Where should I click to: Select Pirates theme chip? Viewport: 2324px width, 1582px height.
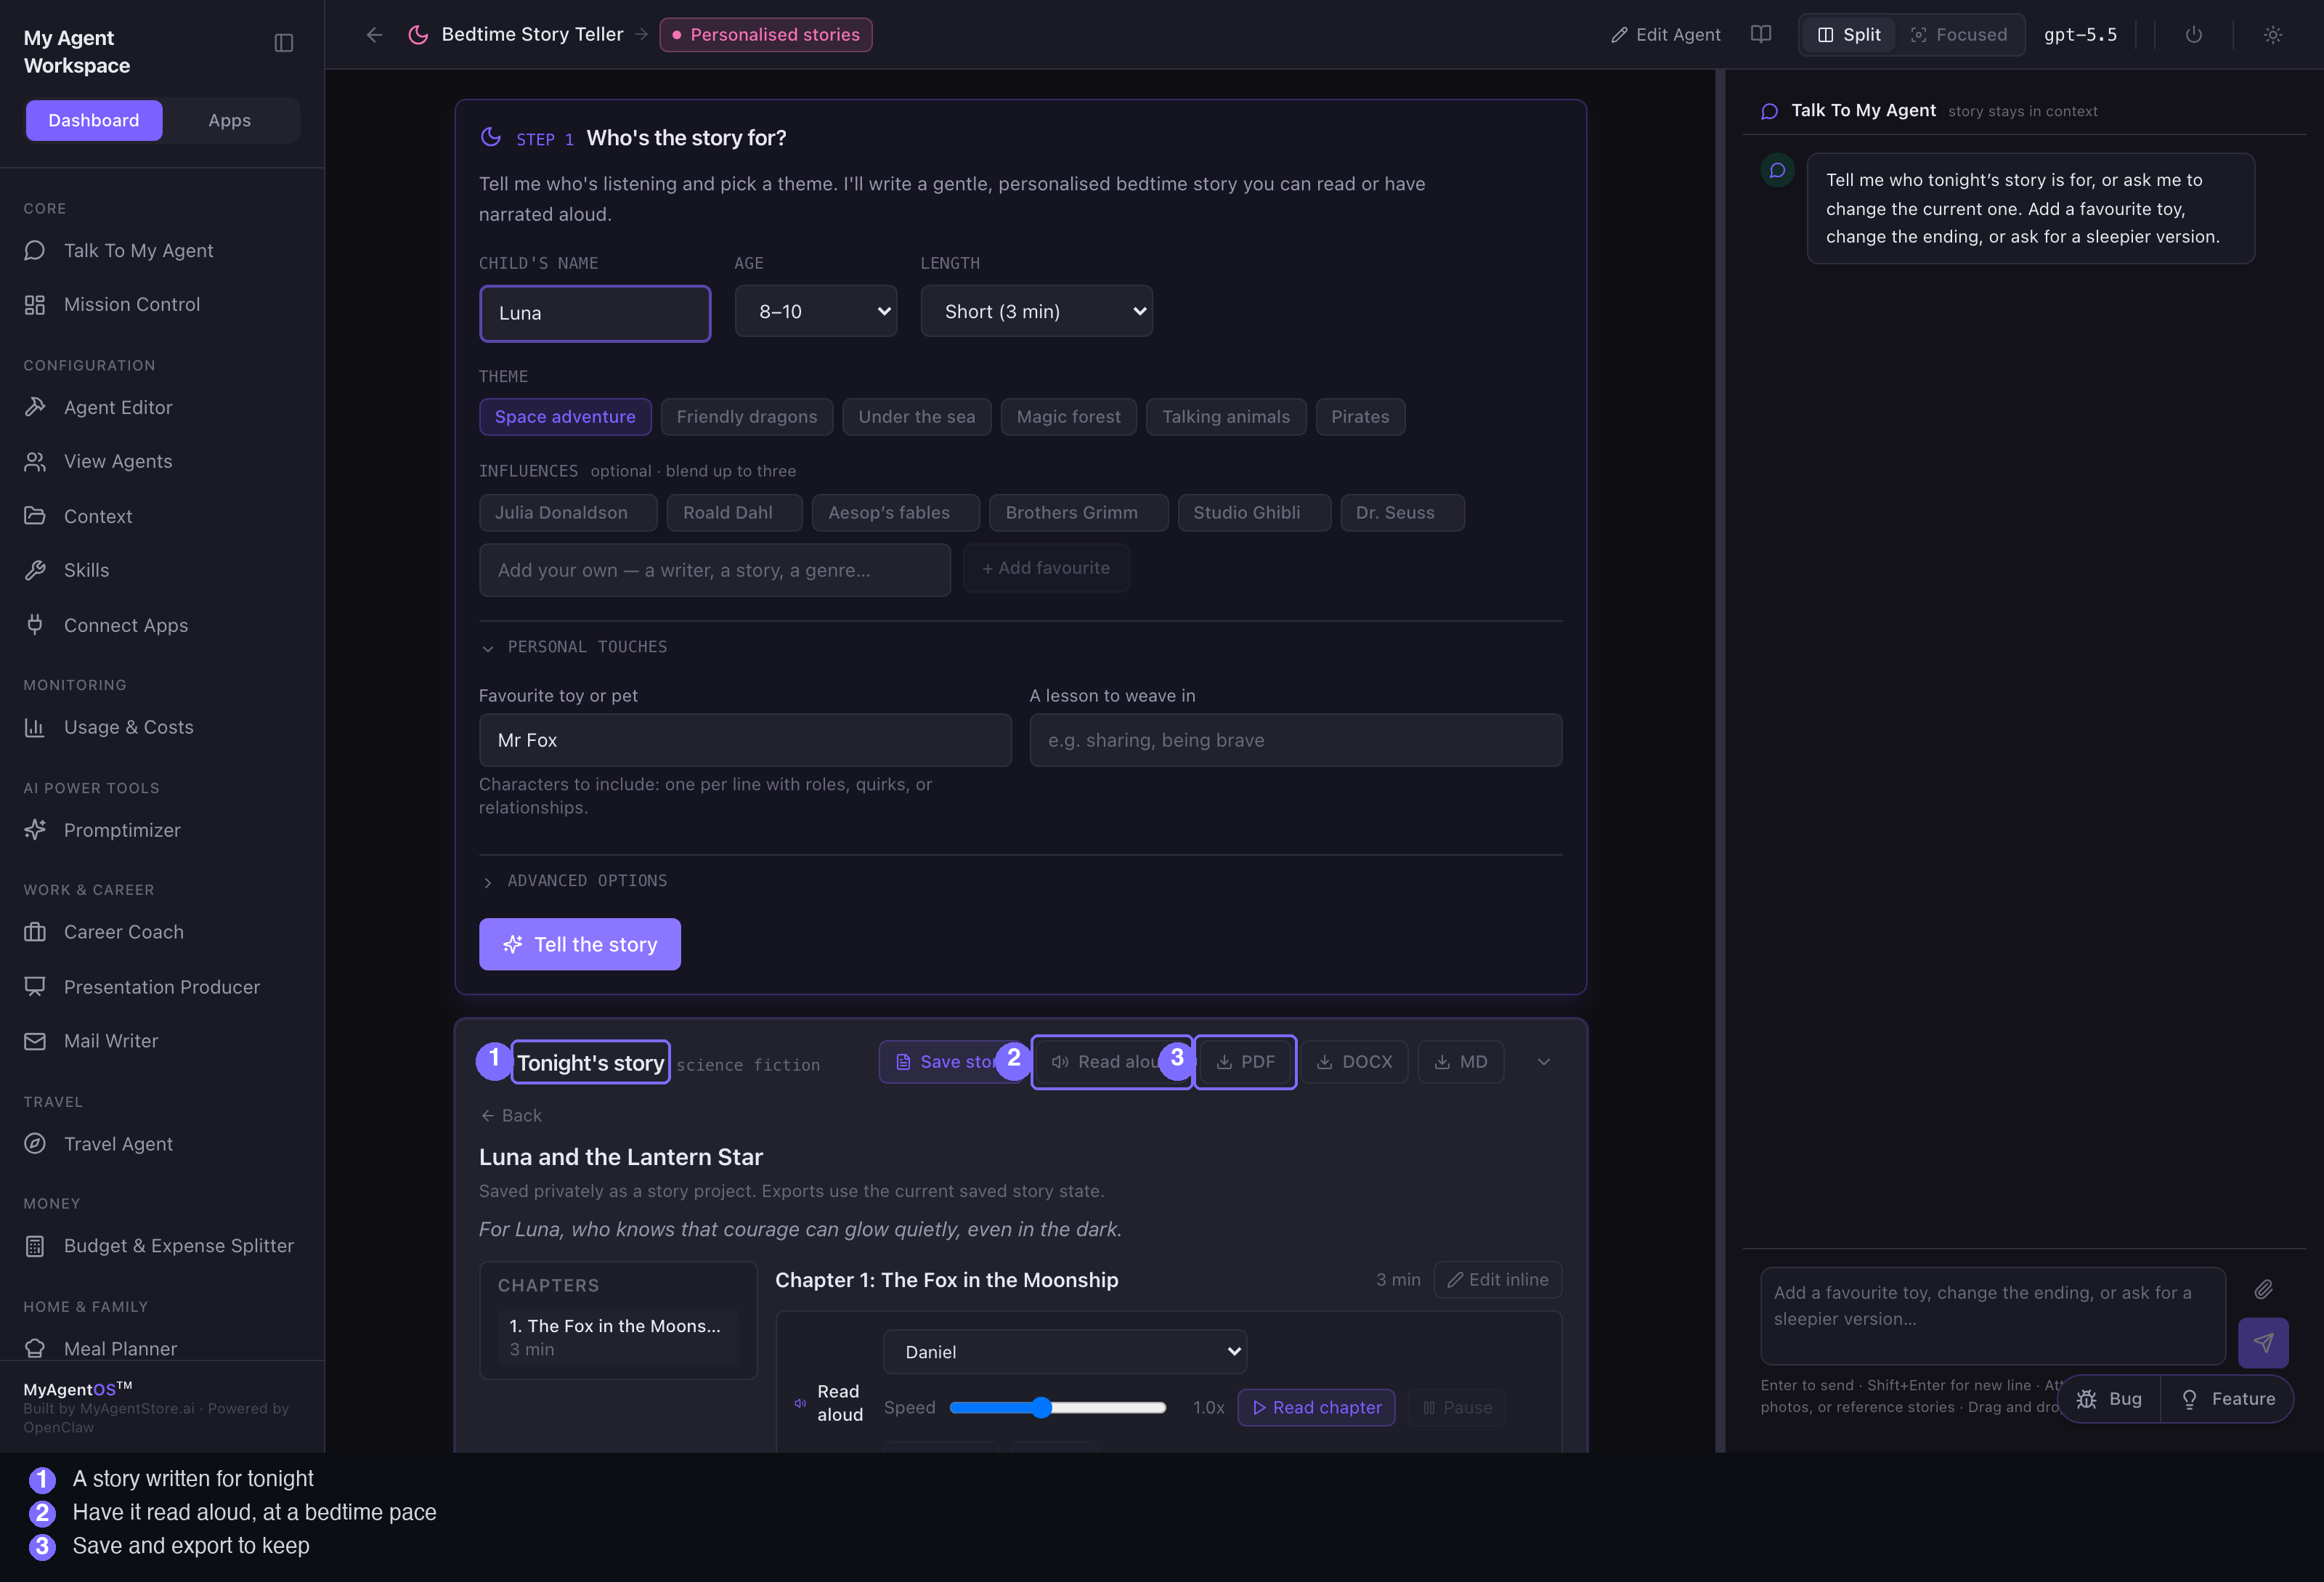coord(1360,417)
